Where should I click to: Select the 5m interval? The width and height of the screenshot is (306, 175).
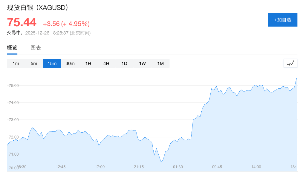(34, 63)
